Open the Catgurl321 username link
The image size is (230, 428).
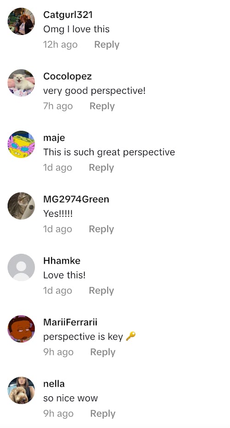(68, 15)
